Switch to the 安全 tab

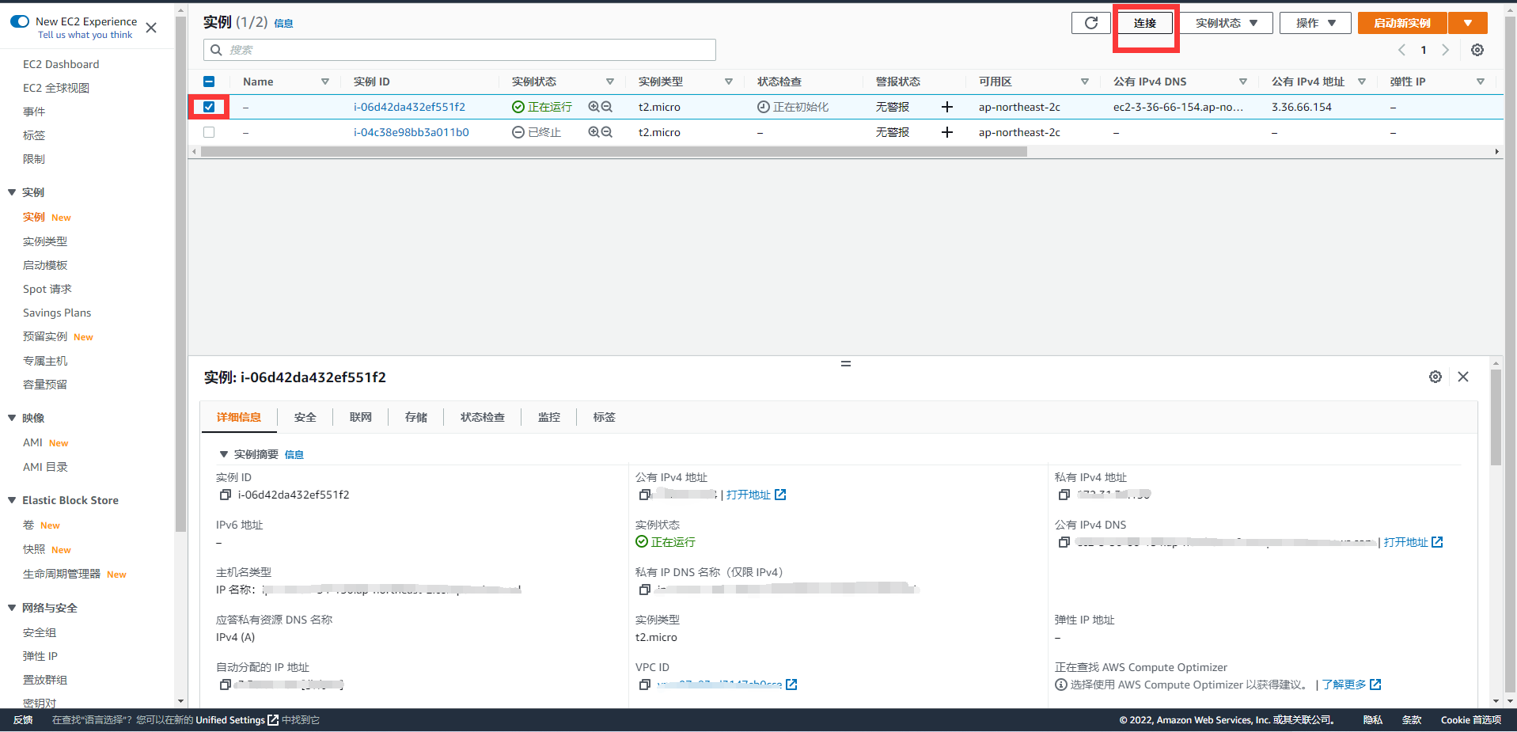(305, 417)
